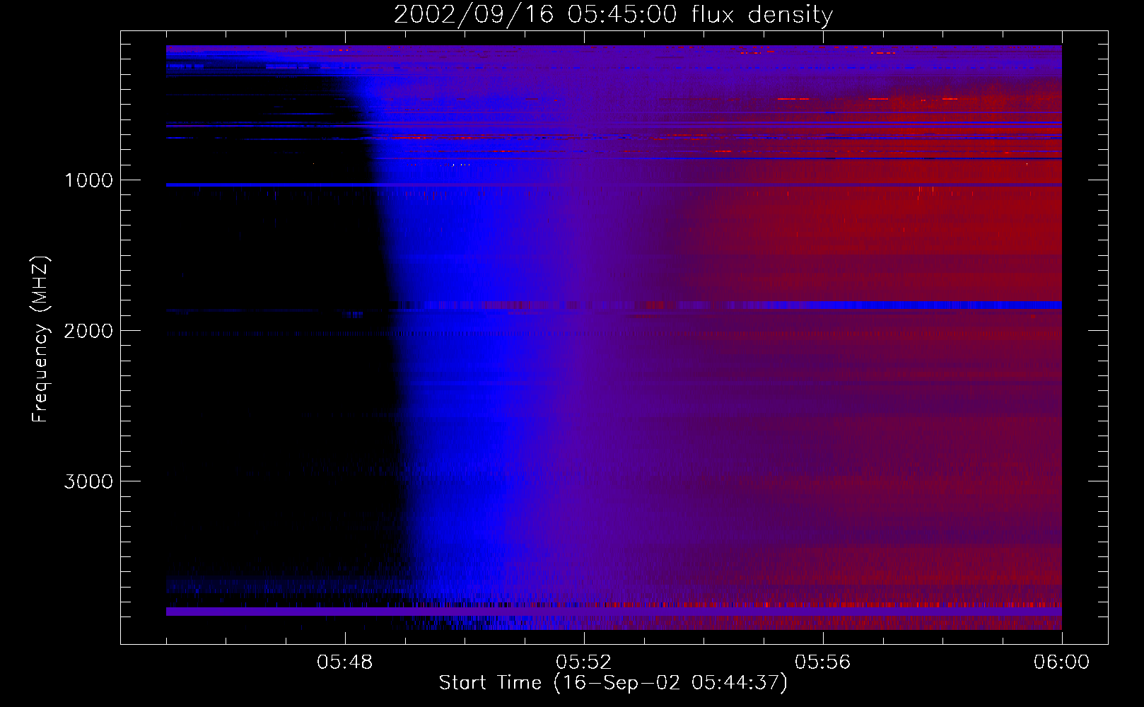Click the 06:00 time tick label

1061,662
